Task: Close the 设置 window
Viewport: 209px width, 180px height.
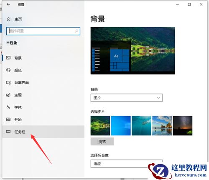Action: 201,5
